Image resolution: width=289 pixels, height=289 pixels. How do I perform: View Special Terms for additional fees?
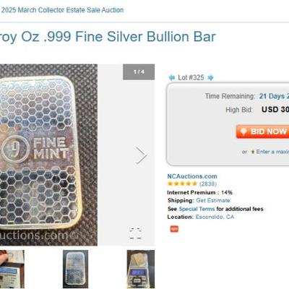(x=197, y=209)
